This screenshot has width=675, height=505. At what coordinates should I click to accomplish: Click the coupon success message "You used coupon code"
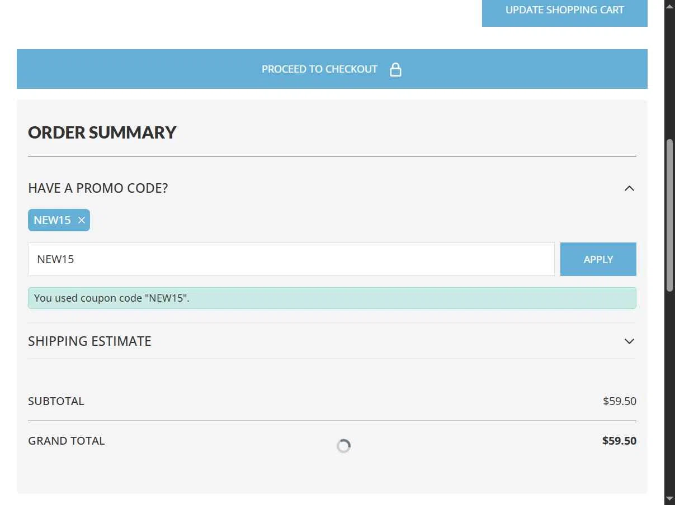[332, 298]
